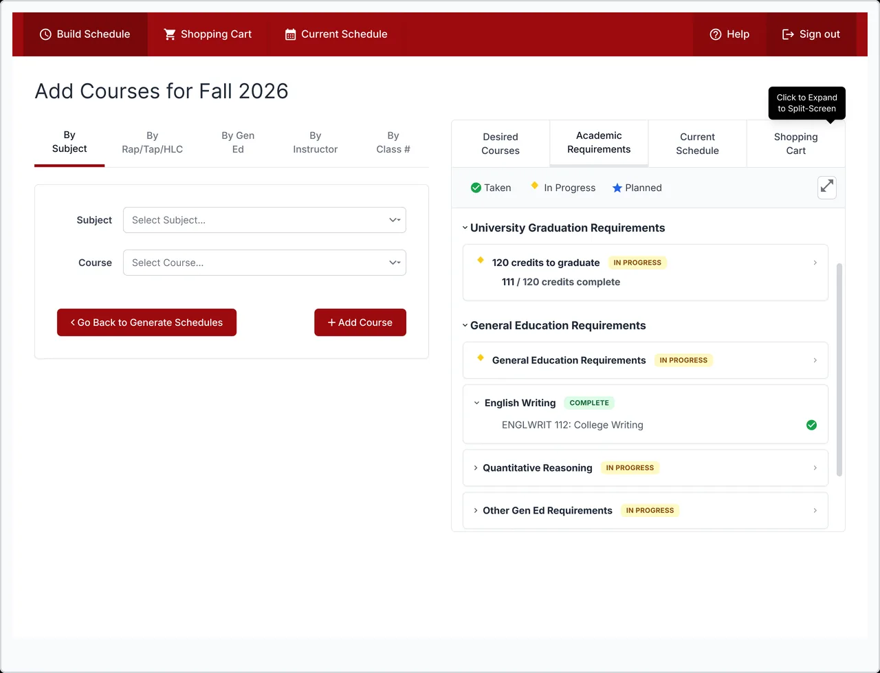Open Current Schedule tab in right panel
The width and height of the screenshot is (880, 673).
coord(698,144)
